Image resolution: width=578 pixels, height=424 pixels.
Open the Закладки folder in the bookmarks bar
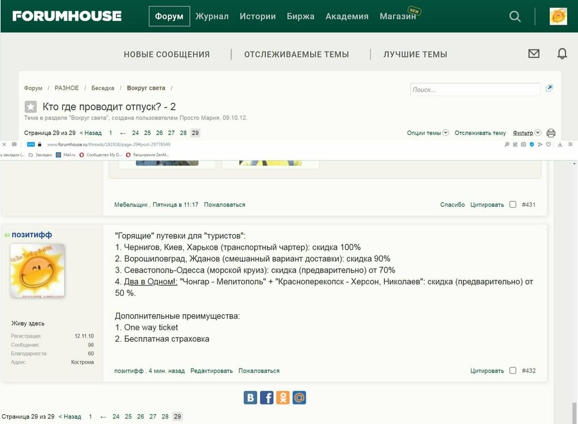tap(40, 155)
